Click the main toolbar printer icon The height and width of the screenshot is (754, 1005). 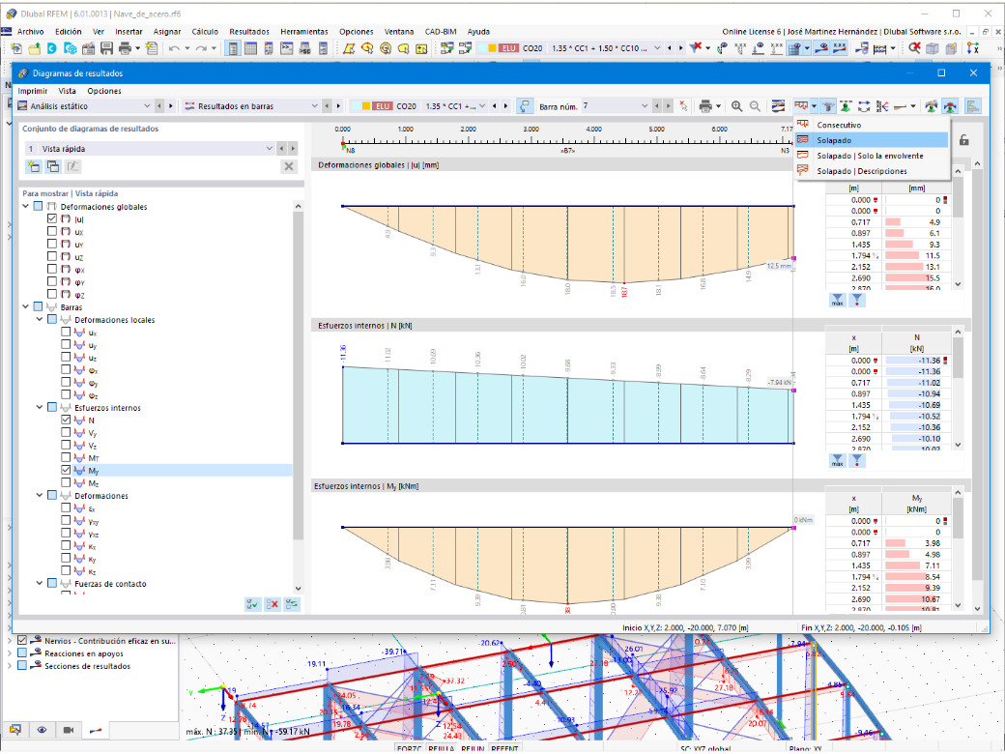pos(125,48)
